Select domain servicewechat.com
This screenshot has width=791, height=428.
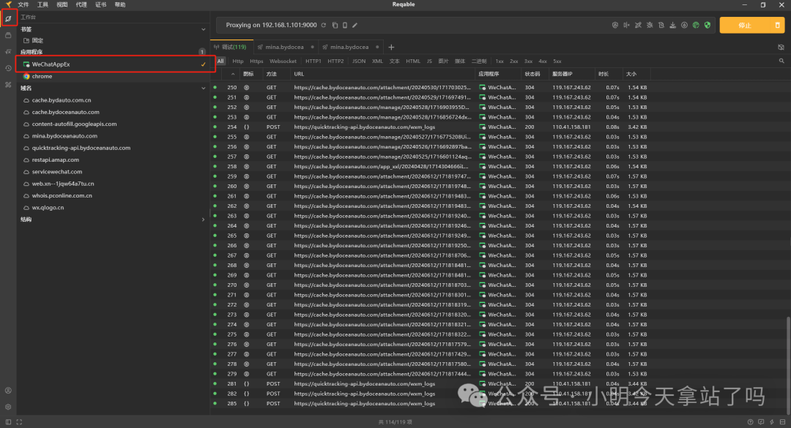point(57,172)
